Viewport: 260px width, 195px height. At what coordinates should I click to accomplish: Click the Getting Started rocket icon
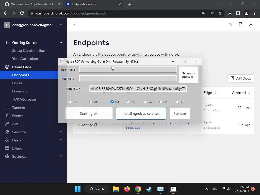point(7,42)
